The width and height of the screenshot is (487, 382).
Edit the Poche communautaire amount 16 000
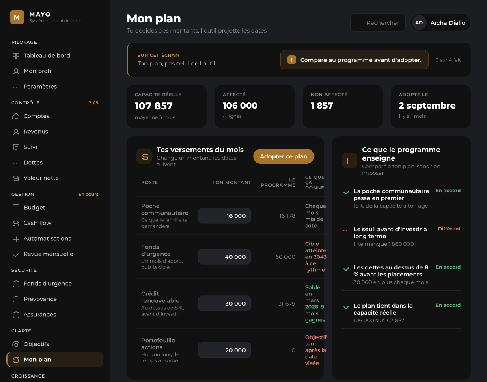(224, 216)
